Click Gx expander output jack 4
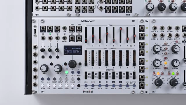This screenshot has width=186, height=105. coord(142,52)
